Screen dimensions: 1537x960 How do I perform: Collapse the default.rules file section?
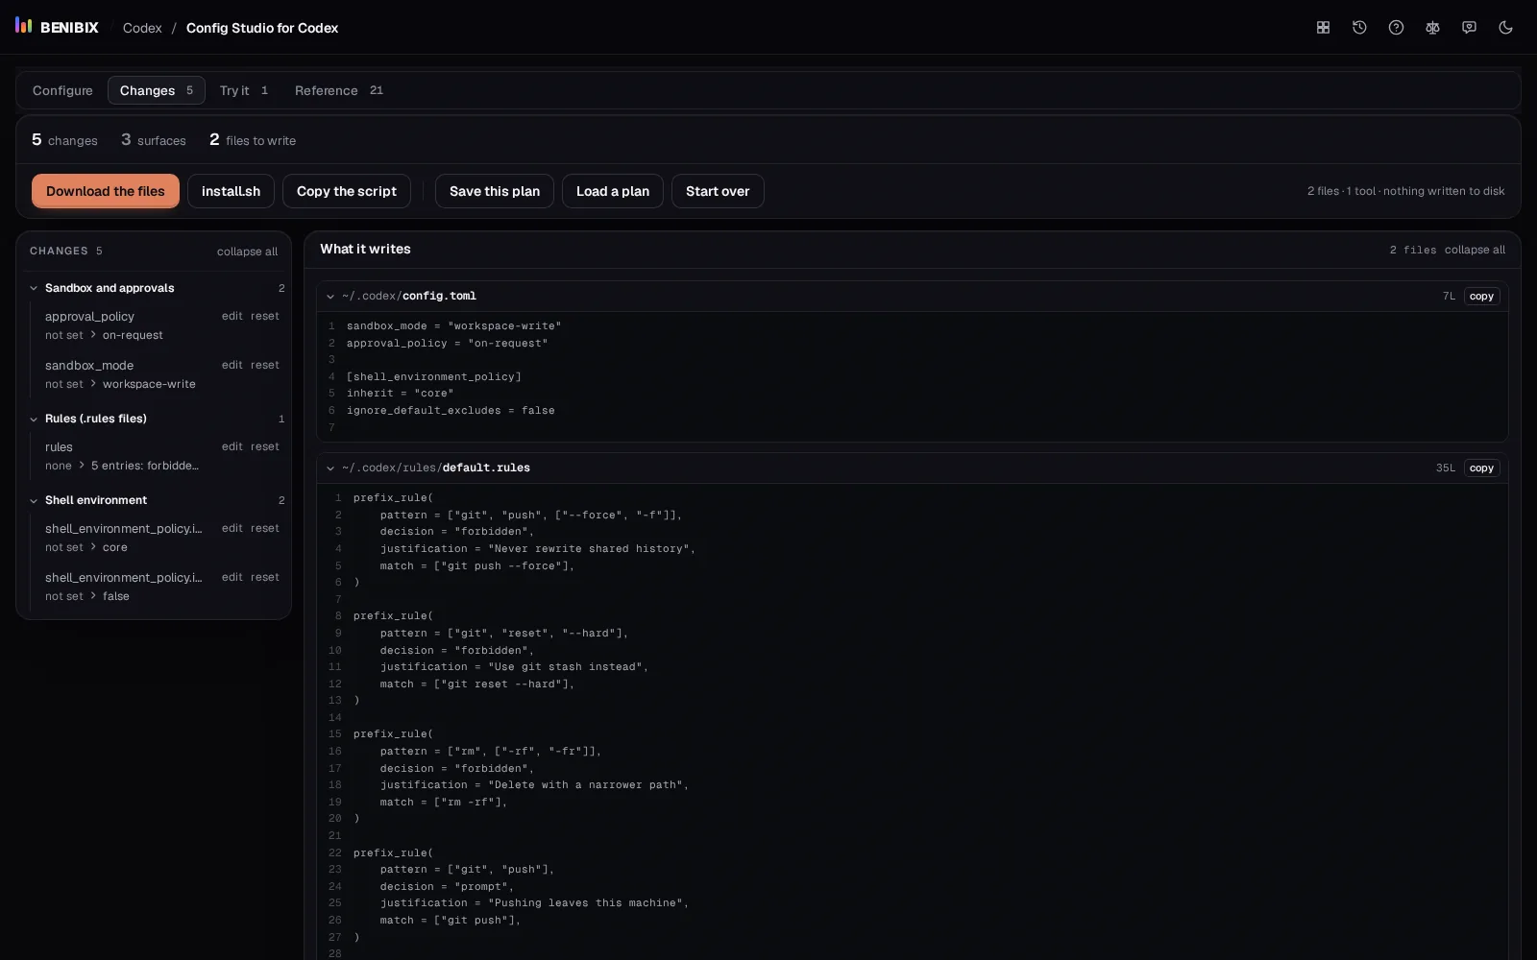point(330,468)
